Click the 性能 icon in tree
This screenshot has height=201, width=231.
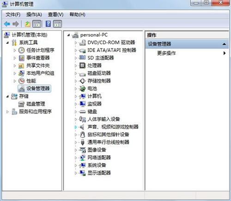(22, 81)
